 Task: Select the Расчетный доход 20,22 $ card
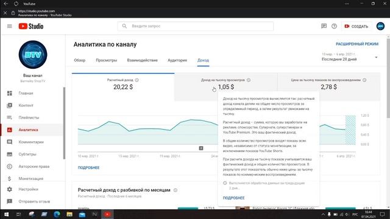123,86
